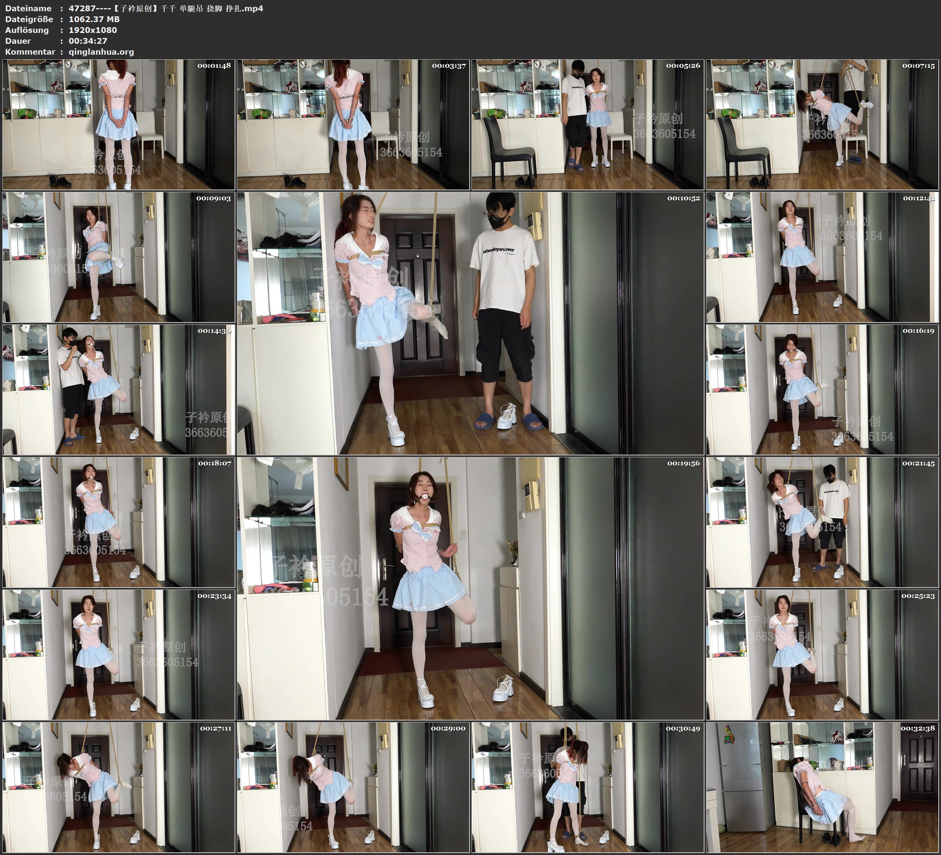Open the frame labeled 00:05:26
This screenshot has width=941, height=855.
coord(588,124)
